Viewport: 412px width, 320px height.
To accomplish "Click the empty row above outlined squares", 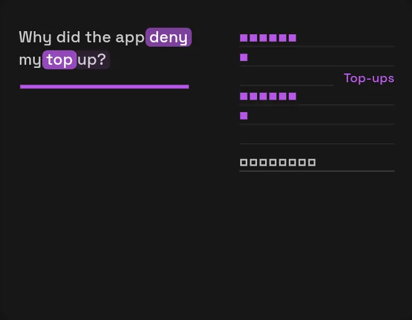I will point(317,134).
